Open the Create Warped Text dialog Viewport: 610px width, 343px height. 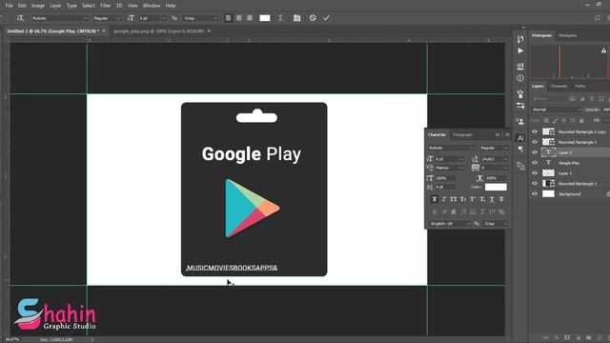[280, 18]
